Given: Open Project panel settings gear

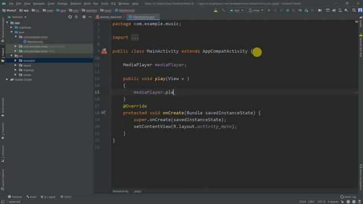Looking at the screenshot, I should [84, 17].
